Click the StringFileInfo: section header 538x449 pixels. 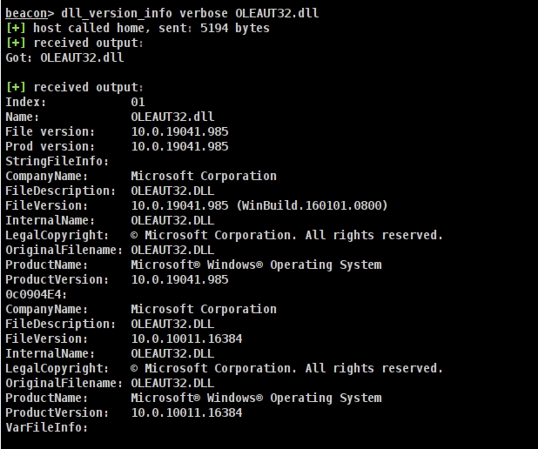click(x=57, y=161)
